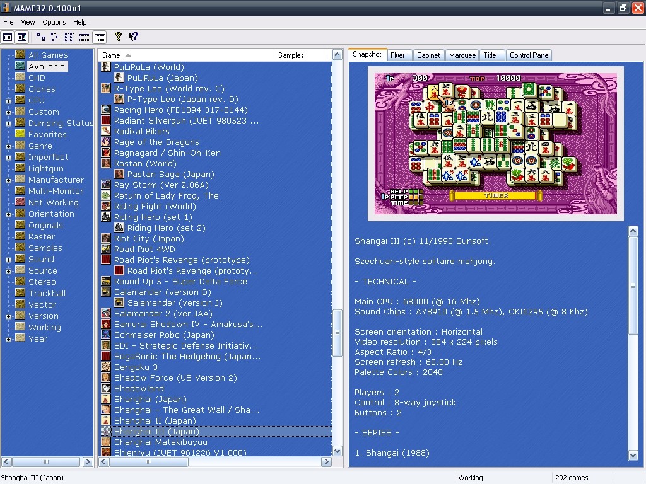
Task: Select Riding Hero (set 2) clone
Action: (166, 228)
